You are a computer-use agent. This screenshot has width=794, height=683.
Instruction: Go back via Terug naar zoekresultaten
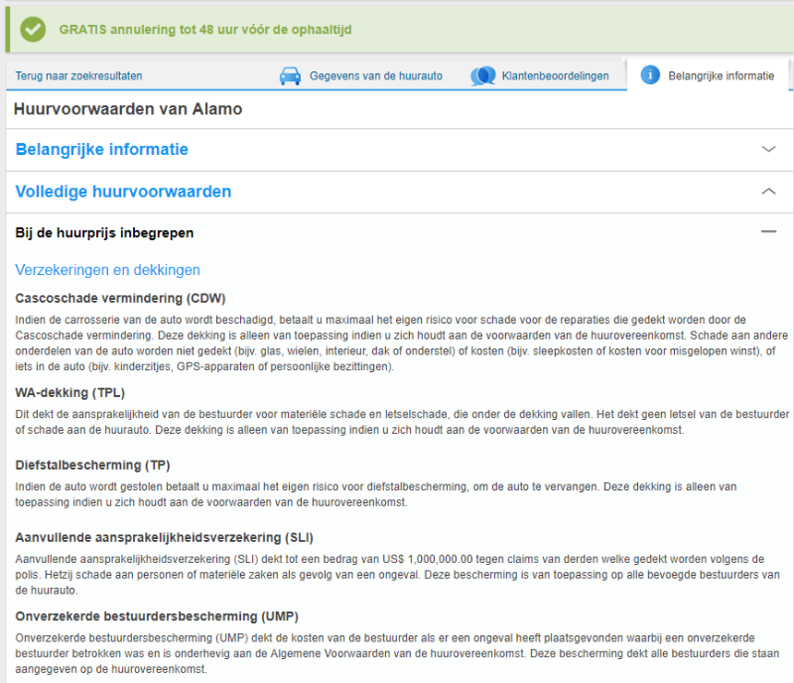click(78, 75)
